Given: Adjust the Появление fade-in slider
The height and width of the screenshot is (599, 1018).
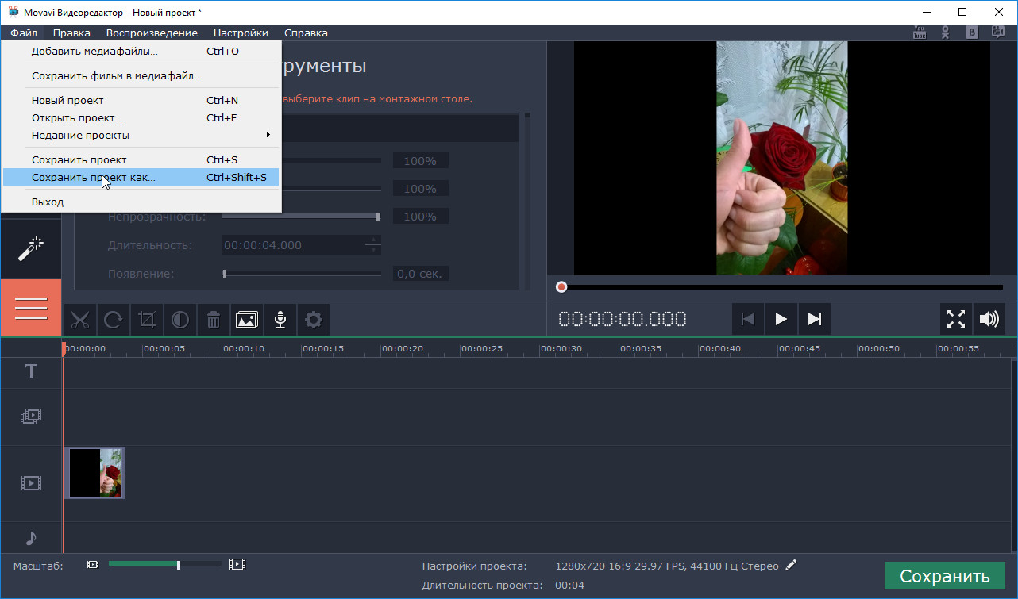Looking at the screenshot, I should (x=301, y=274).
